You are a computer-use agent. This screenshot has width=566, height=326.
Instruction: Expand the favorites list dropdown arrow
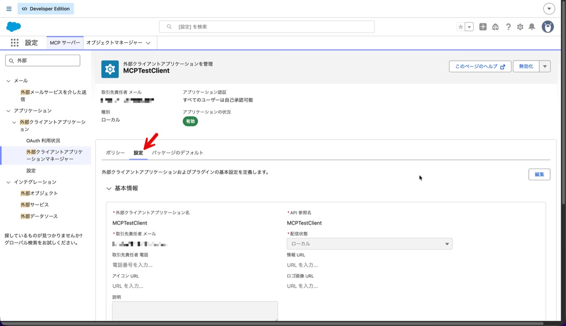click(x=469, y=27)
